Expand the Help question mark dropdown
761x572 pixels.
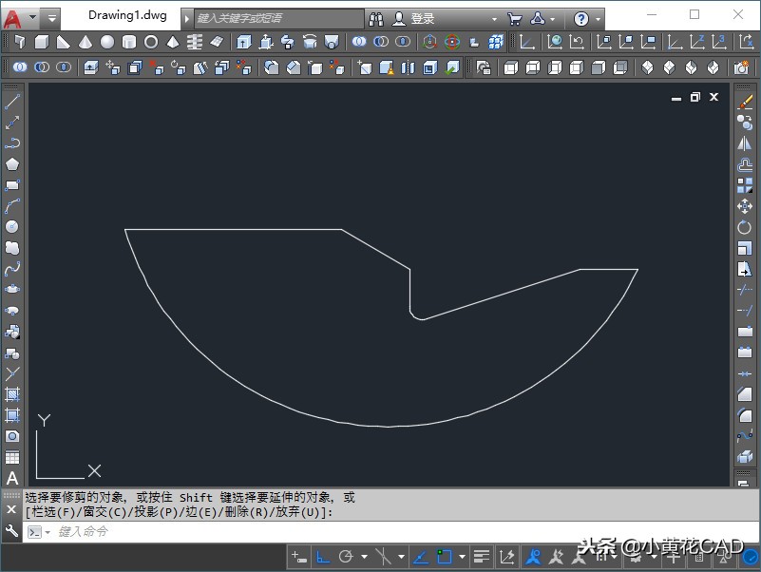click(x=599, y=19)
